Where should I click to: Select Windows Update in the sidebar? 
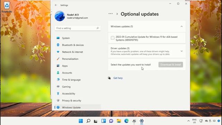pos(78,107)
